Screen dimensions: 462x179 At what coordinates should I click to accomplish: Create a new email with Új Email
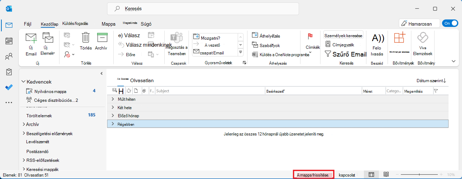(x=31, y=44)
